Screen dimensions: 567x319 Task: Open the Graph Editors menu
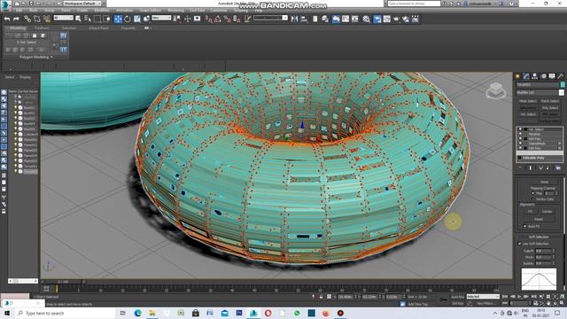pyautogui.click(x=150, y=11)
